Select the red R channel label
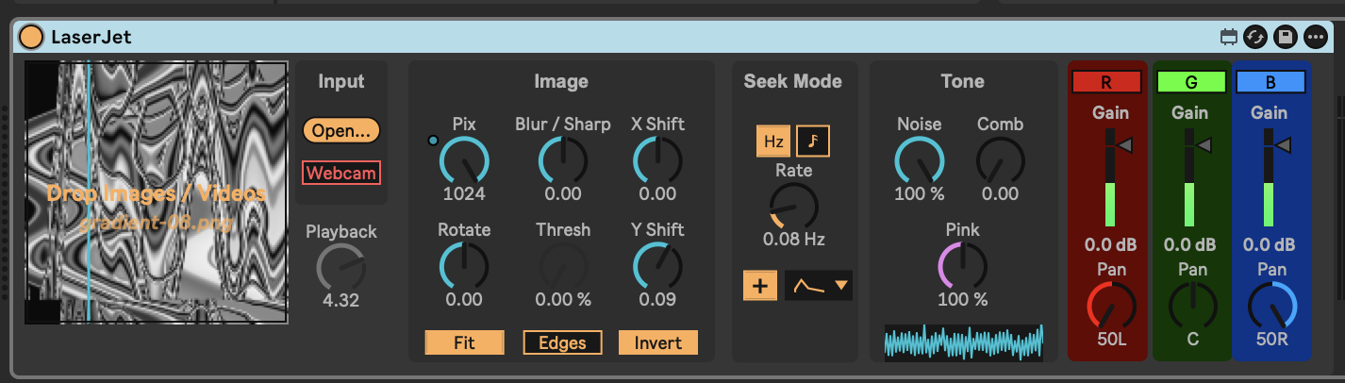 click(x=1106, y=82)
